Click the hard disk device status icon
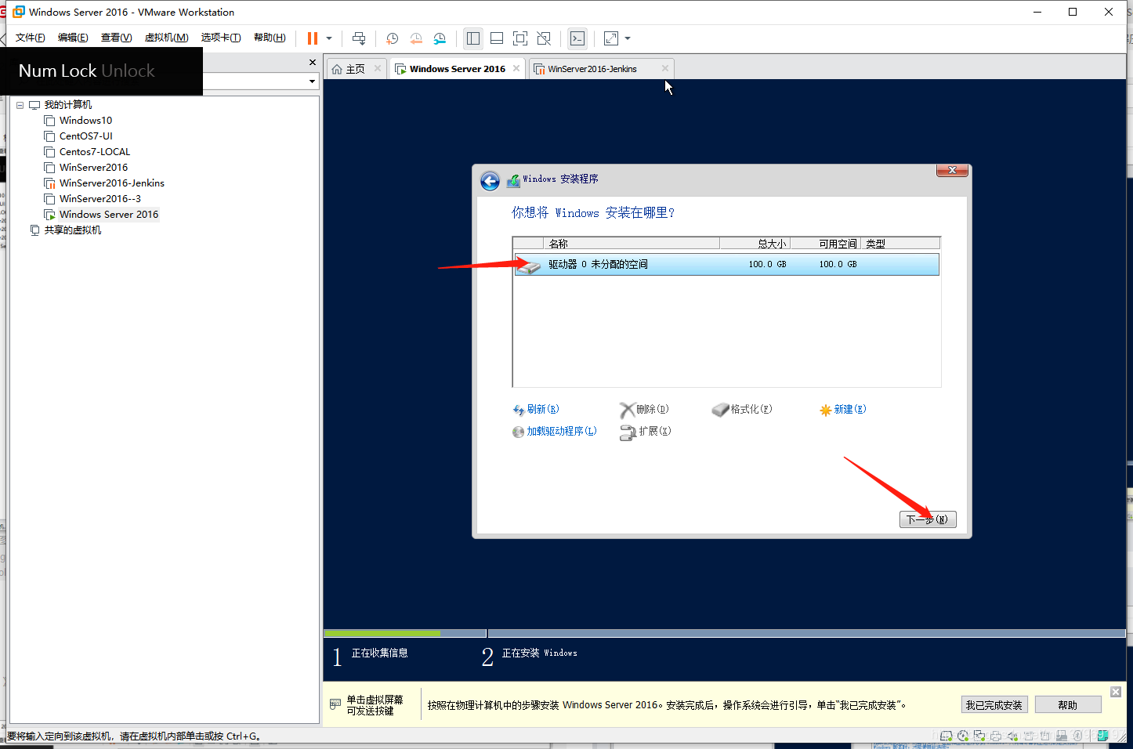 point(947,736)
